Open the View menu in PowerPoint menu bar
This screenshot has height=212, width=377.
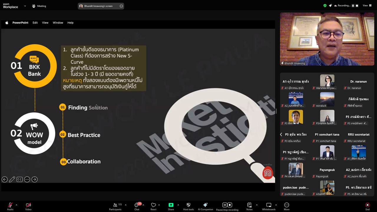tap(45, 23)
